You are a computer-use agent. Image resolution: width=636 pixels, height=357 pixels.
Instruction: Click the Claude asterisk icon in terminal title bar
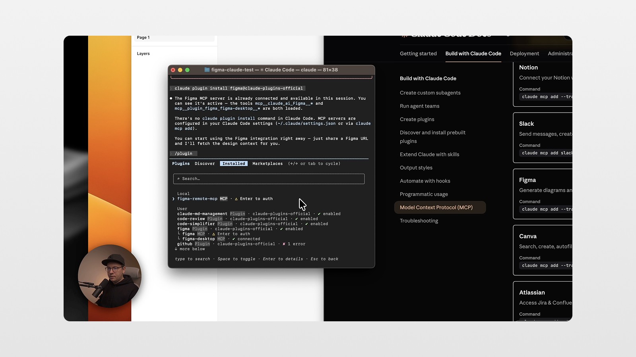point(262,70)
